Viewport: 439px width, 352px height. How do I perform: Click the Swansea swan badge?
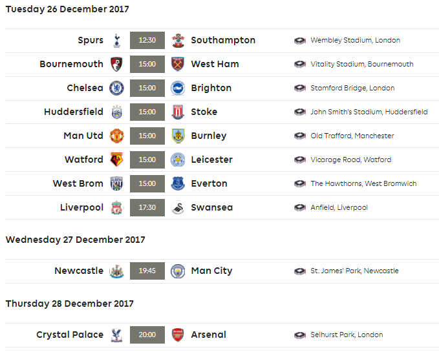point(178,207)
